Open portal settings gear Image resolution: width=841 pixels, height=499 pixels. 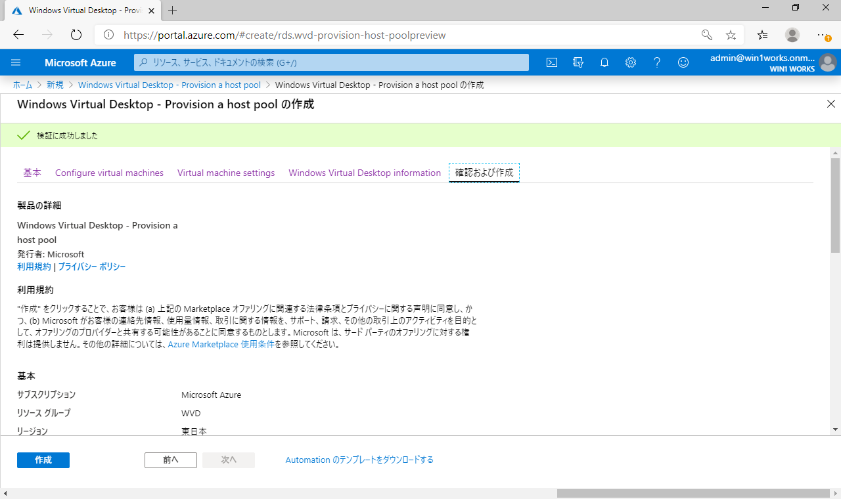631,62
